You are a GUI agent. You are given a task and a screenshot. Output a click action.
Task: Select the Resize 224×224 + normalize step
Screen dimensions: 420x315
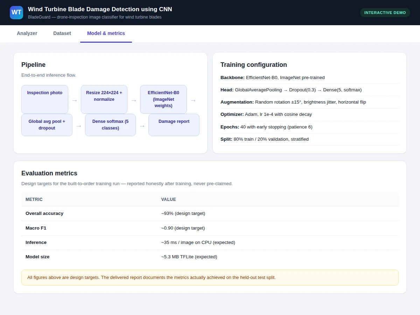point(104,99)
